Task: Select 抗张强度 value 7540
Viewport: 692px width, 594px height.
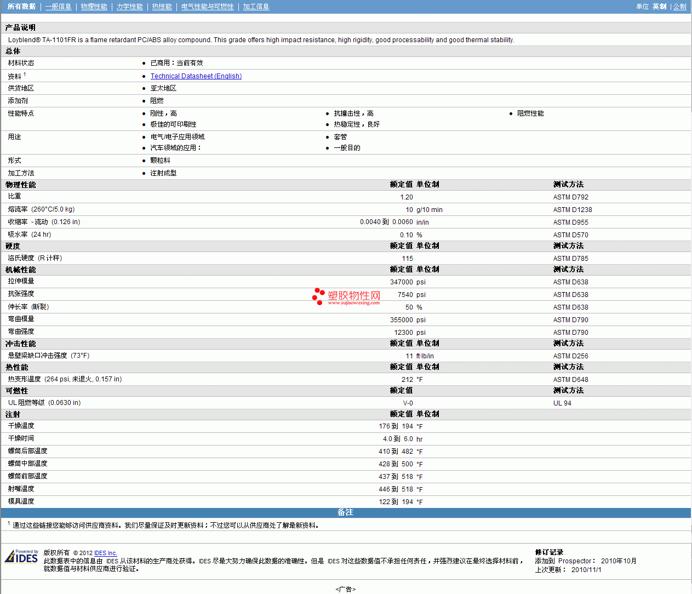Action: pyautogui.click(x=405, y=295)
